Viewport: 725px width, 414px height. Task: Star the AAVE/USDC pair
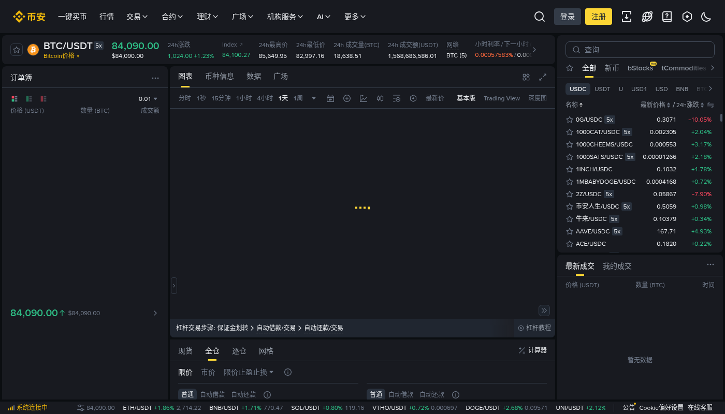pos(570,231)
